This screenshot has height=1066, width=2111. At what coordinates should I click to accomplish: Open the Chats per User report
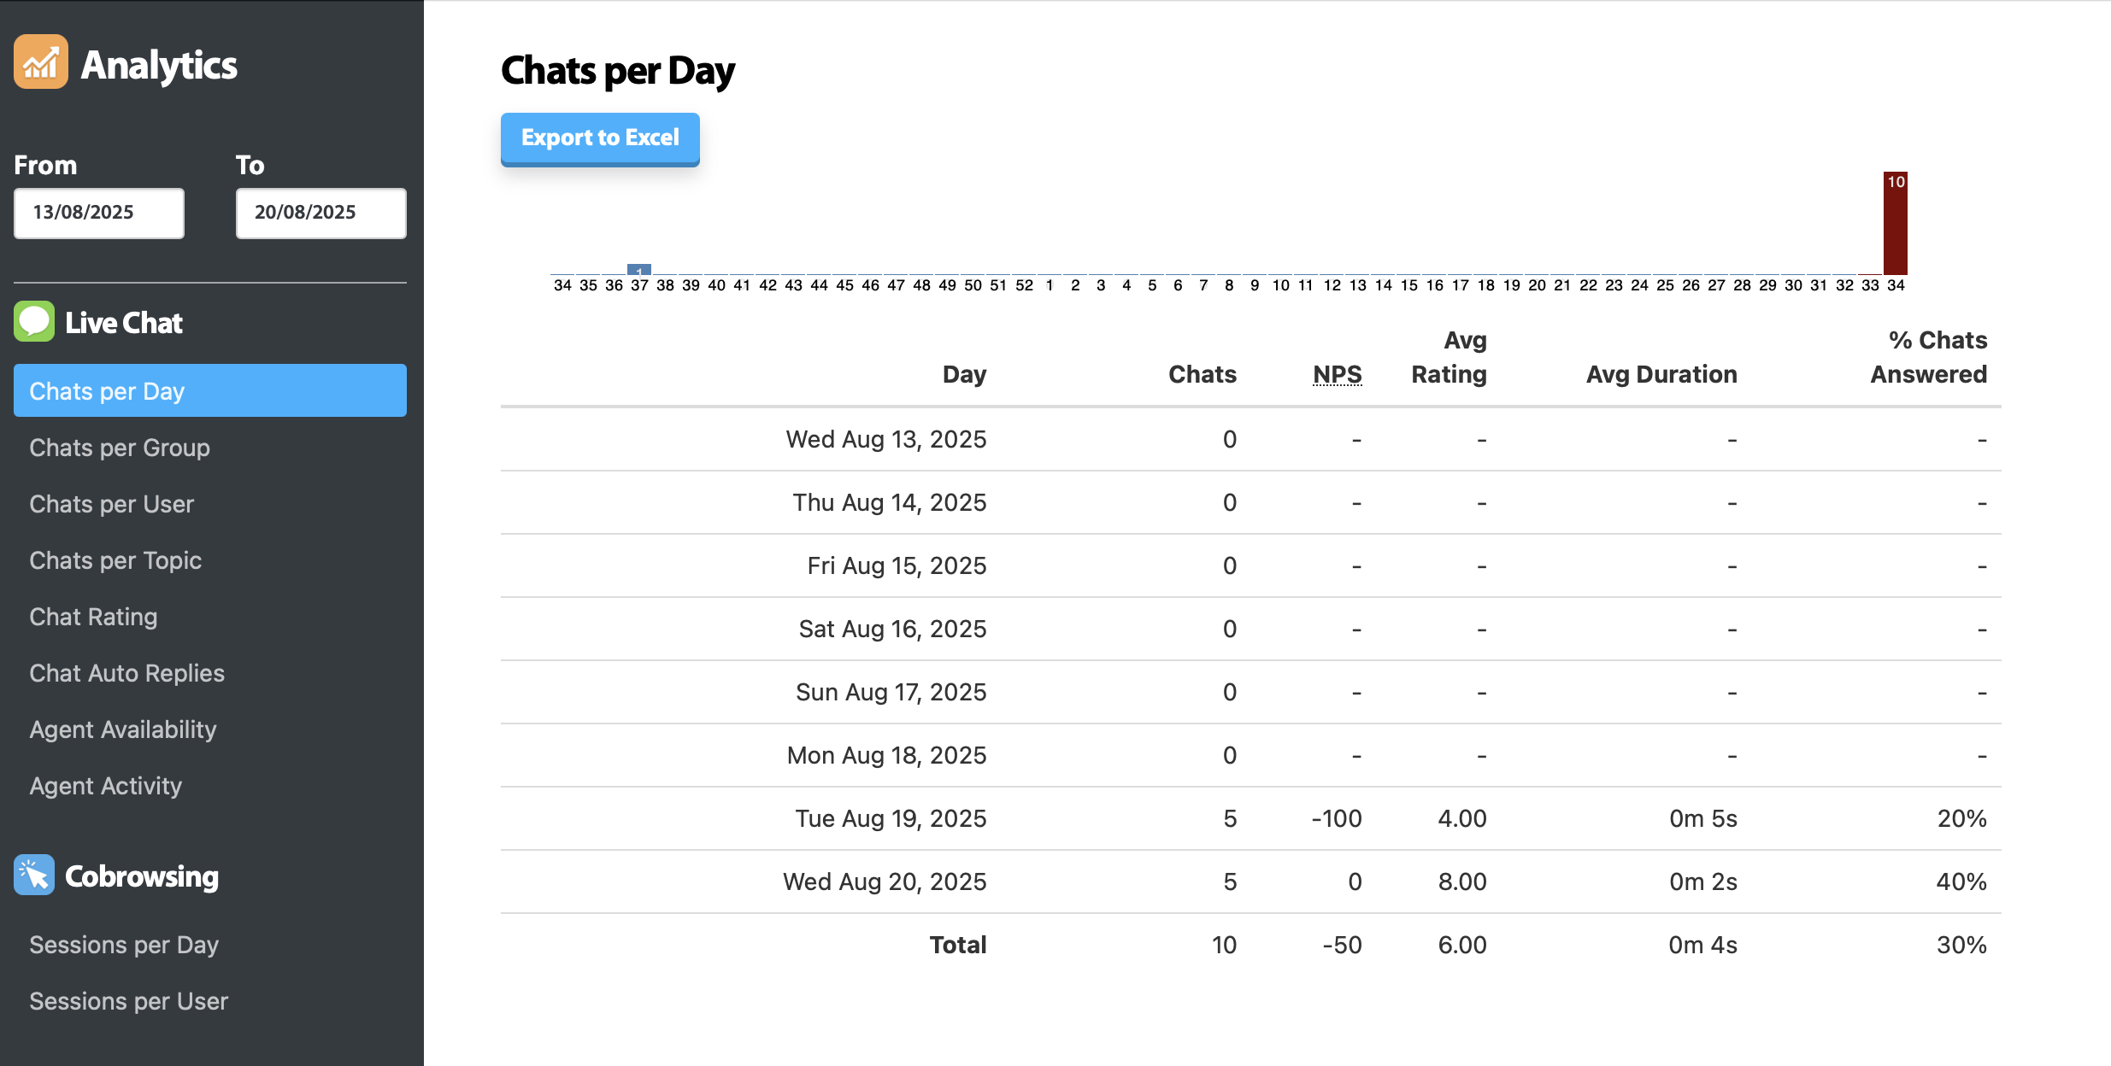(x=112, y=504)
